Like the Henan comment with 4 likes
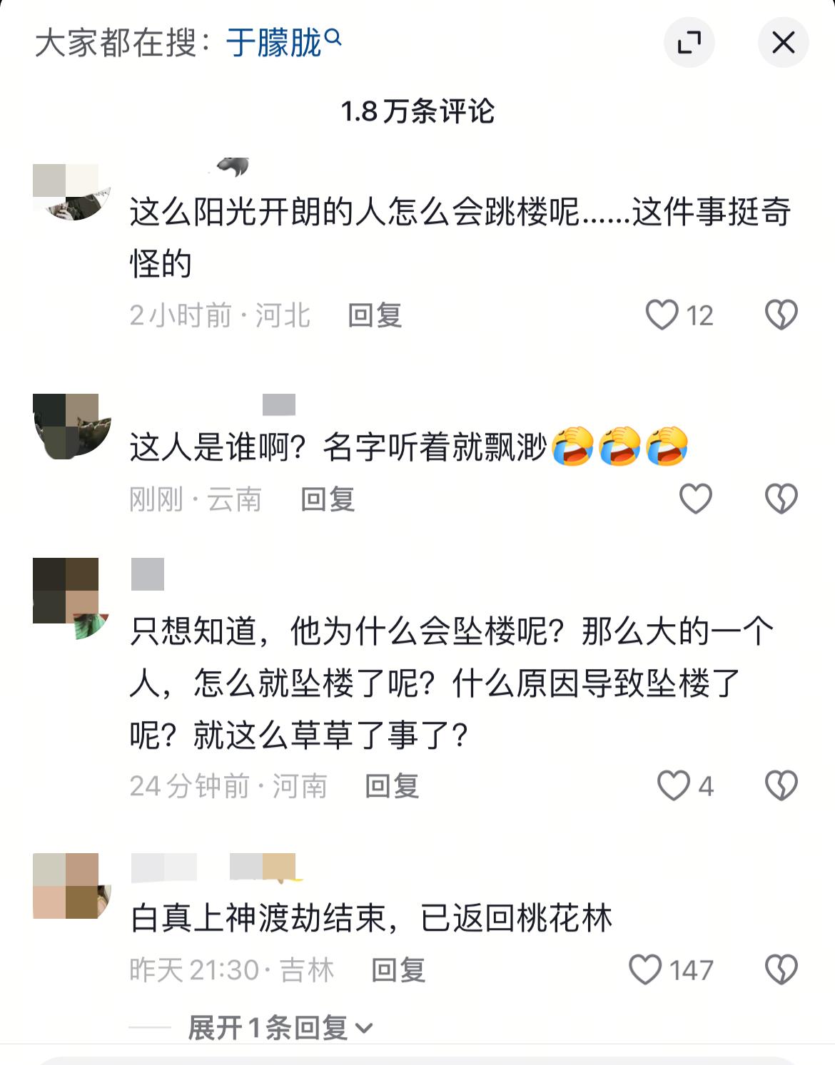This screenshot has width=835, height=1065. pos(673,785)
